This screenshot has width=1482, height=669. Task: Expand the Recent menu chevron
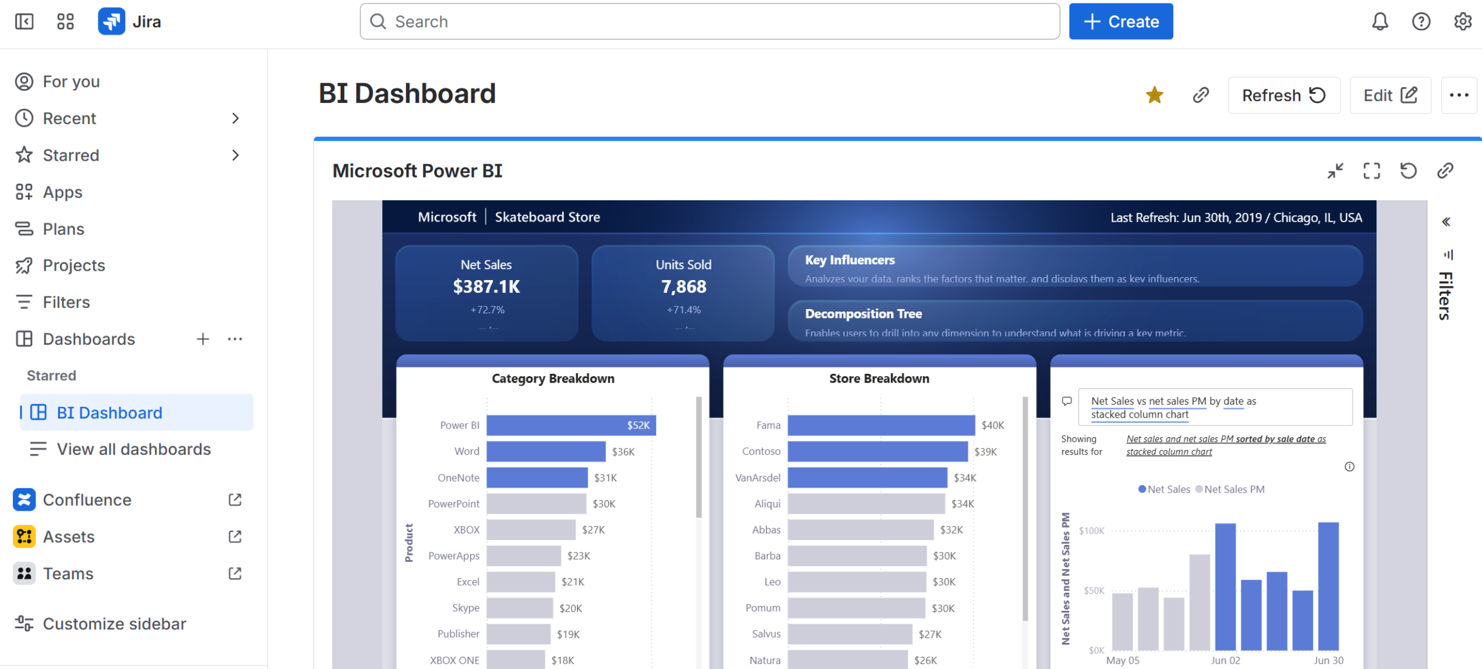tap(235, 118)
